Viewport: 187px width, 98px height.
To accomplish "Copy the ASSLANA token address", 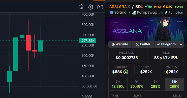I will tap(129, 7).
